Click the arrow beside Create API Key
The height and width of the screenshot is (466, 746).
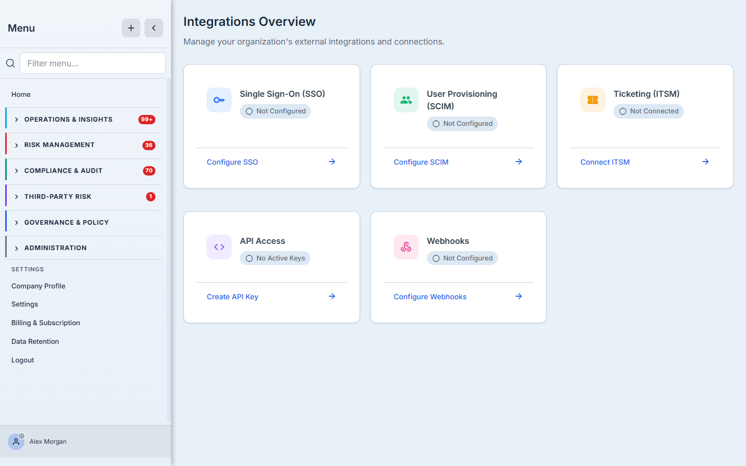point(332,296)
